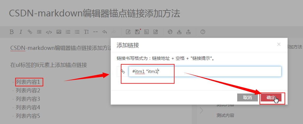This screenshot has width=303, height=124.
Task: Click the editor line 在ul标签的li元素上添加锚点链接
Action: pyautogui.click(x=49, y=65)
